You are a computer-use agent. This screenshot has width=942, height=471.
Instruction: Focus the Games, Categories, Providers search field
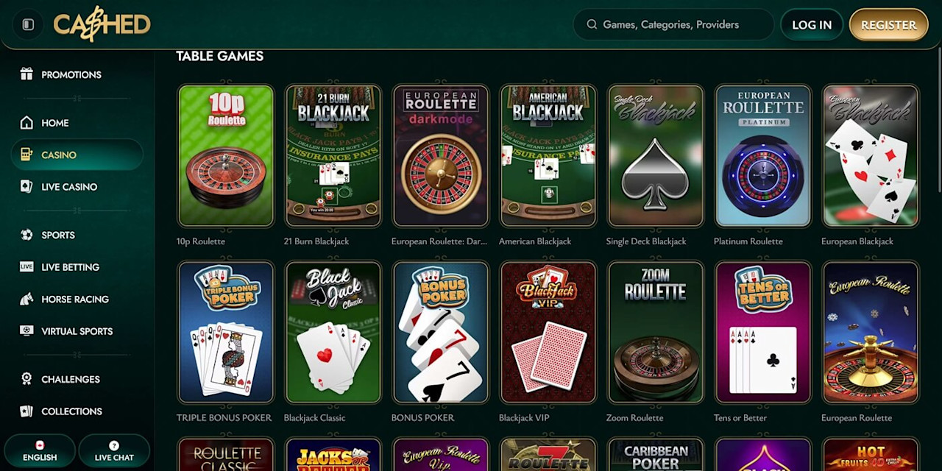click(x=673, y=24)
